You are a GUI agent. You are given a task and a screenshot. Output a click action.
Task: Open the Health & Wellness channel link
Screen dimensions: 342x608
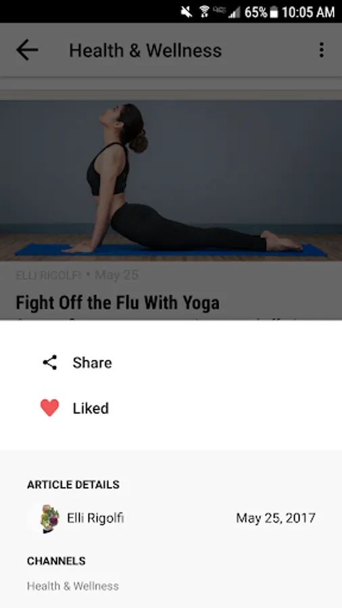coord(73,586)
